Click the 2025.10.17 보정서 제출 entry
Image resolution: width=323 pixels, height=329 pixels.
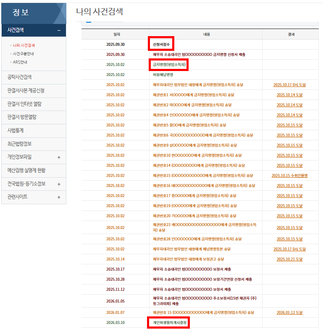click(192, 269)
